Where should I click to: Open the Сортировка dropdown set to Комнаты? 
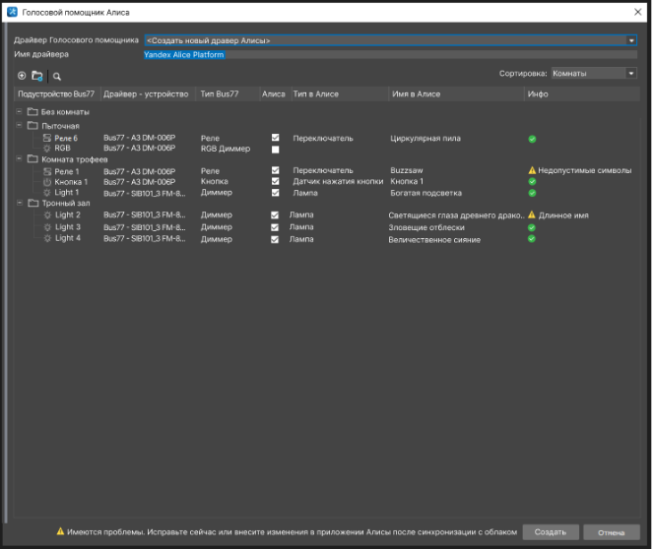click(x=631, y=74)
